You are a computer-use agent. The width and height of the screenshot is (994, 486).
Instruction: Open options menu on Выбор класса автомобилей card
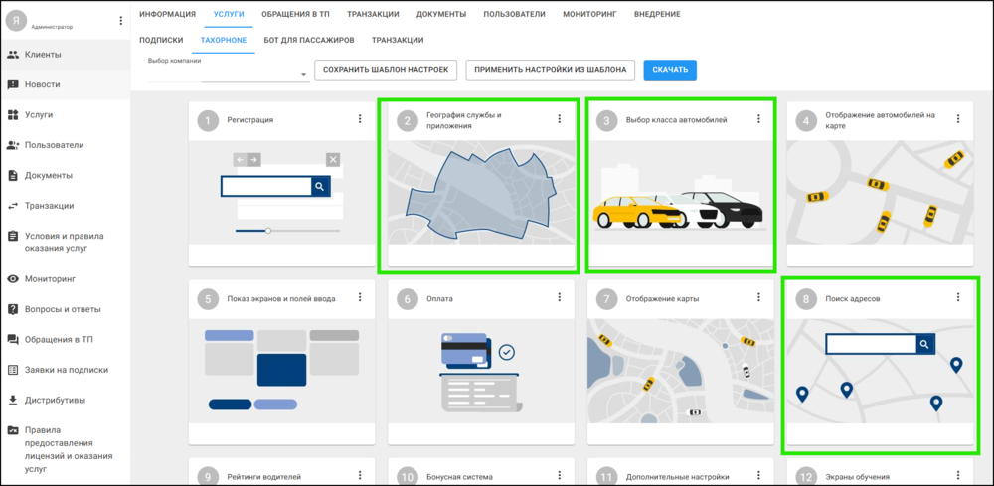758,119
